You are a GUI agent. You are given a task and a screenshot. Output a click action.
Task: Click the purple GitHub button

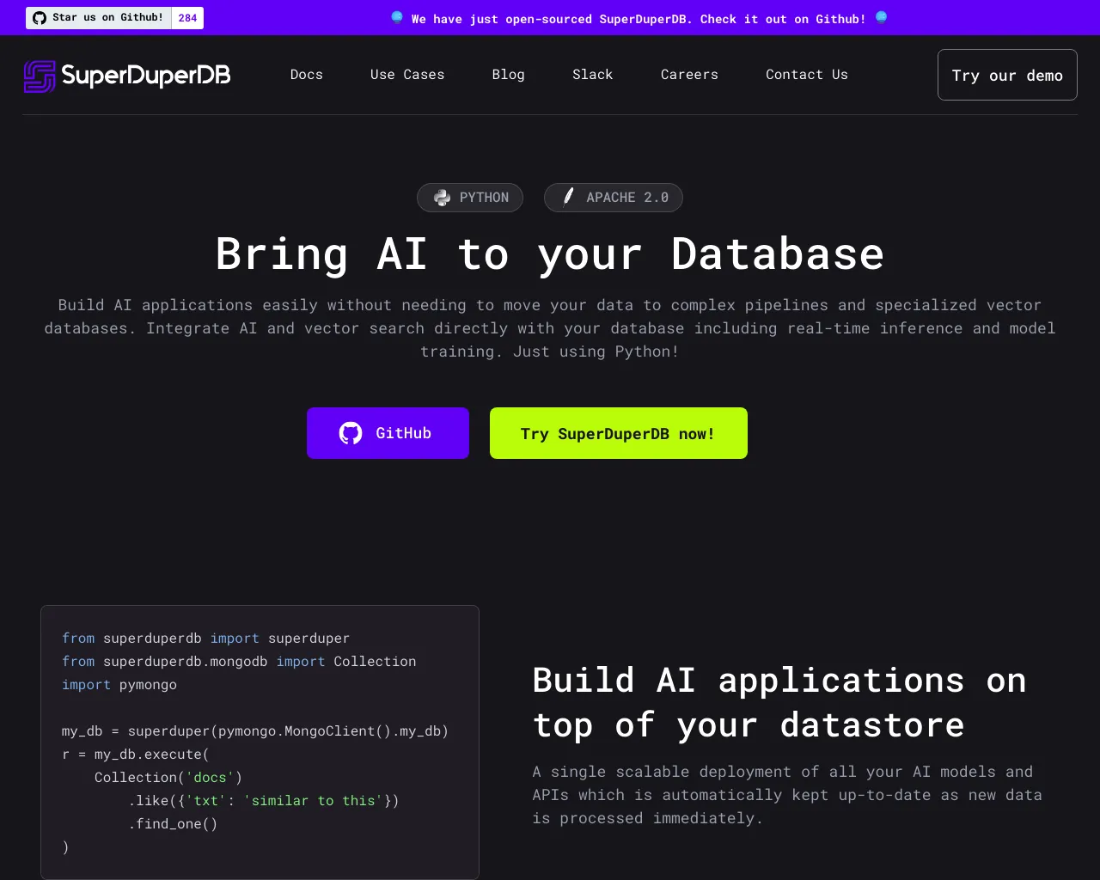(388, 433)
